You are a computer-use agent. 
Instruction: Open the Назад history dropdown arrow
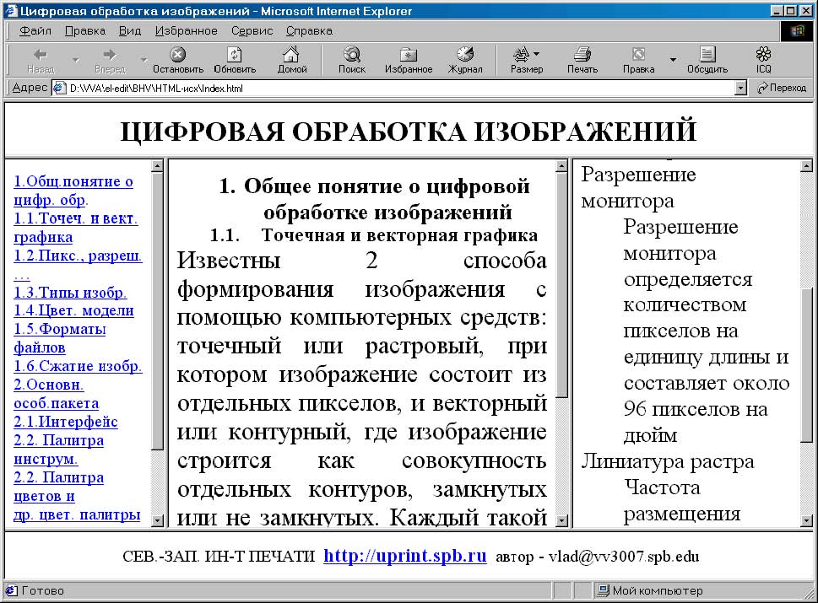76,60
